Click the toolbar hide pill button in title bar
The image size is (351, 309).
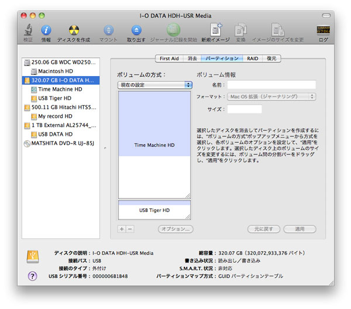pyautogui.click(x=326, y=15)
